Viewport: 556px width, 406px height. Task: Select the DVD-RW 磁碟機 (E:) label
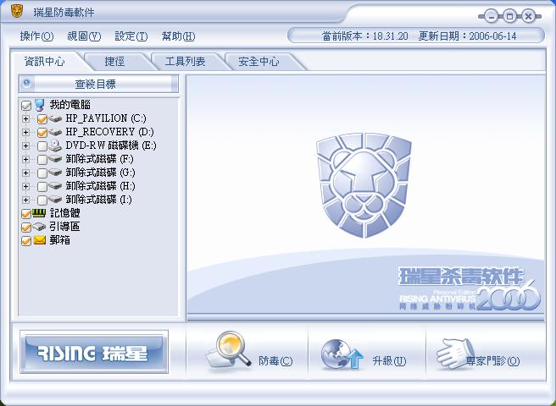[111, 145]
